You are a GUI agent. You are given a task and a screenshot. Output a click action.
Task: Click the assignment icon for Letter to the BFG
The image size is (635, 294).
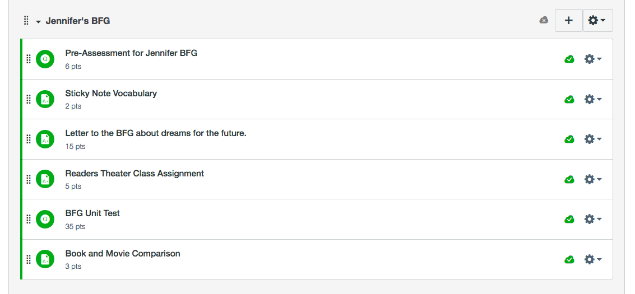(x=45, y=139)
